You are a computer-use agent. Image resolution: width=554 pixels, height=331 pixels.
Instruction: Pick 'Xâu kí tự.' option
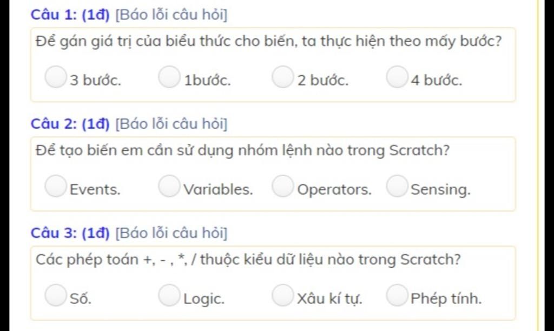coord(282,295)
